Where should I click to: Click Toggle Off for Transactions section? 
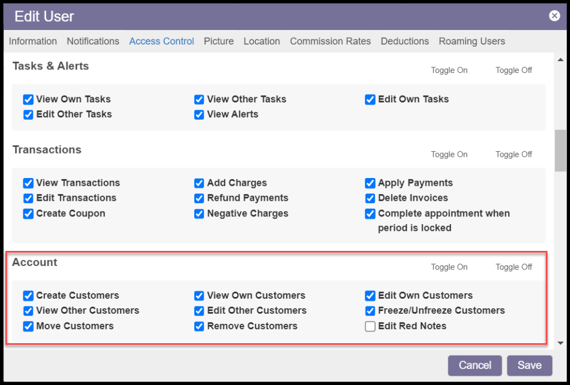pos(513,155)
